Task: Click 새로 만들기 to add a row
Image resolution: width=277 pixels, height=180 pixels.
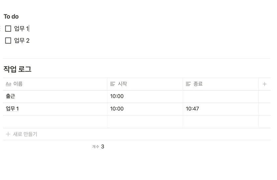Action: 25,134
